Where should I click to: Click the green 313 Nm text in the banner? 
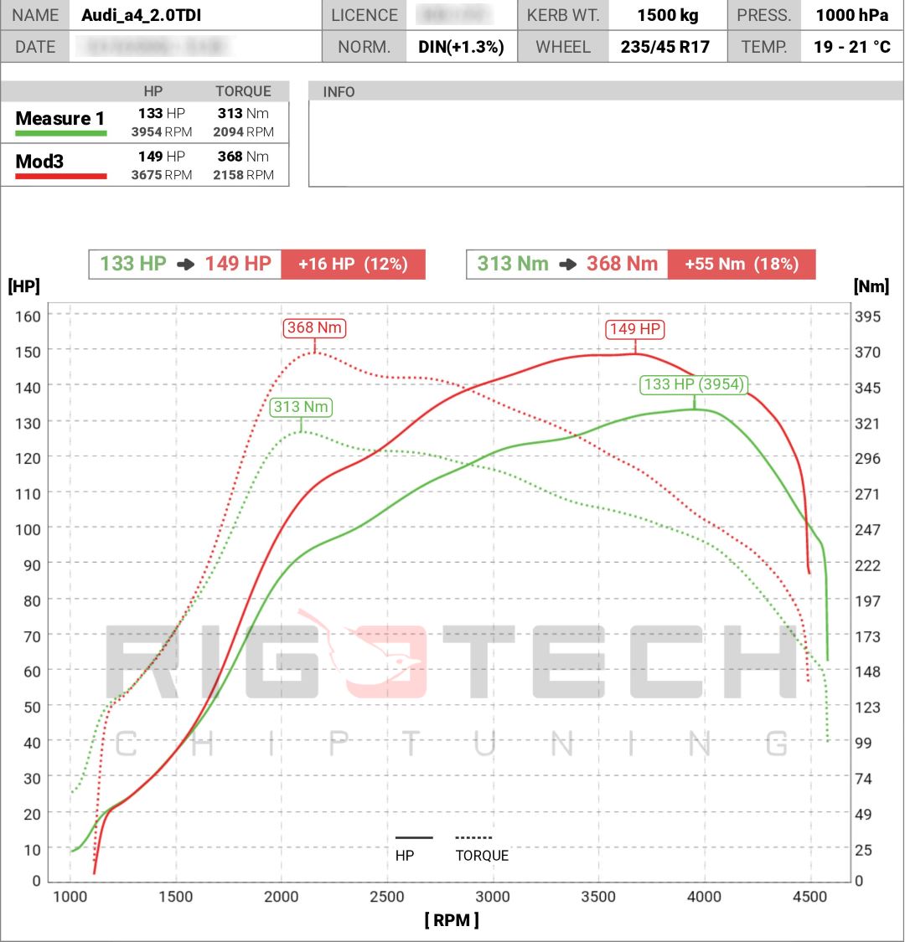coord(513,264)
